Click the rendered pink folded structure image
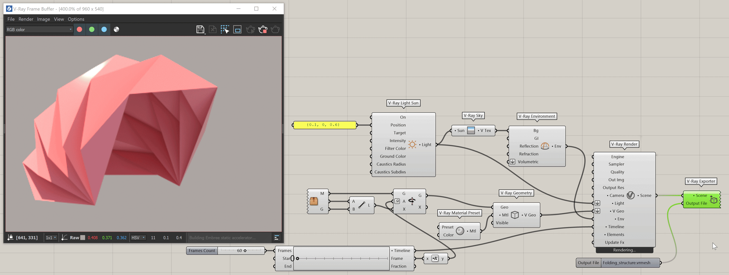The image size is (729, 275). 120,130
